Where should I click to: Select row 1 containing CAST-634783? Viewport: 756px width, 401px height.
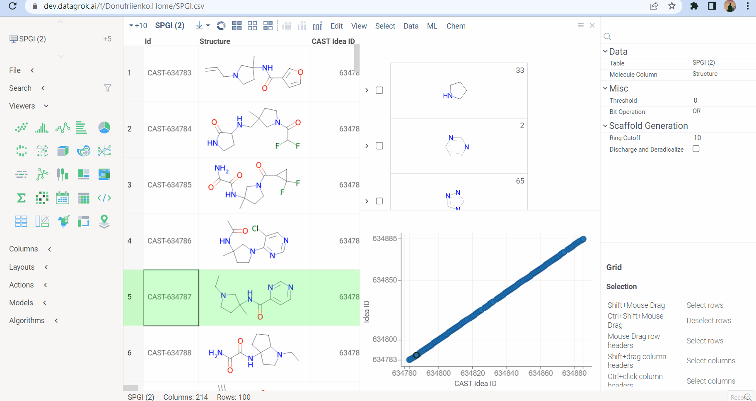(129, 73)
